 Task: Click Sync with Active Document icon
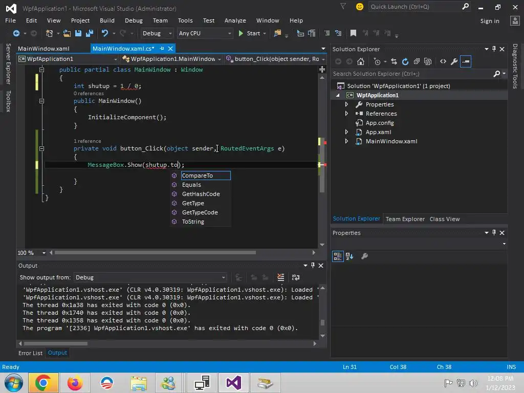coord(394,61)
